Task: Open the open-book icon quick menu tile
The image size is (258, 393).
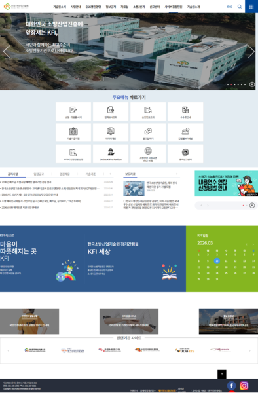Action: pos(73,132)
